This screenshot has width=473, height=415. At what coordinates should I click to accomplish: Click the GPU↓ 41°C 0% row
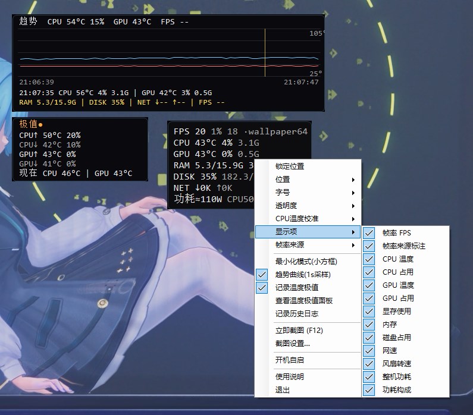(48, 164)
